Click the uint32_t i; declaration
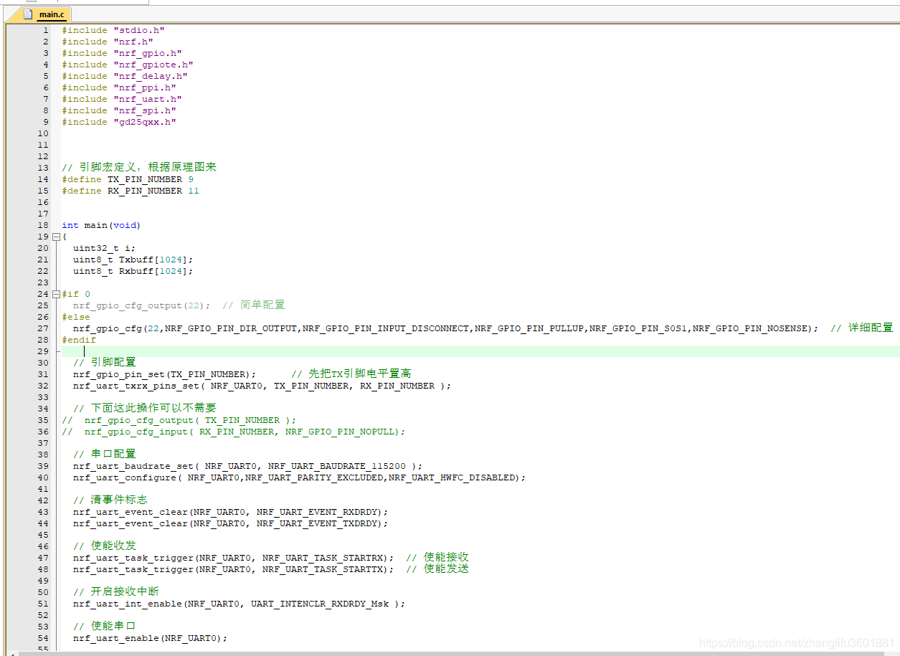The width and height of the screenshot is (900, 656). click(104, 248)
